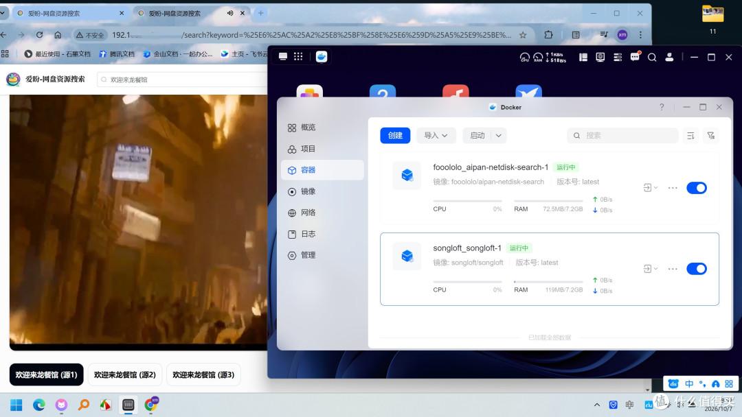
Task: Expand the Import (导入) dropdown
Action: pos(436,136)
